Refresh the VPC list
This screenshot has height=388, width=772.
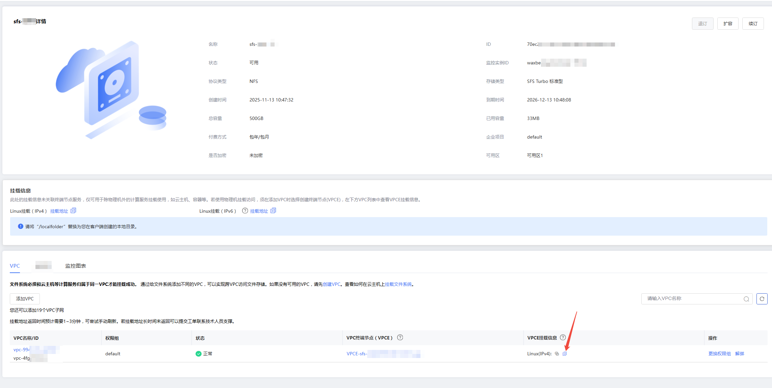[x=762, y=299]
